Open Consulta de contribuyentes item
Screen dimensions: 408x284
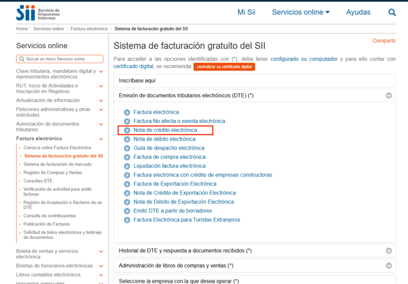click(x=50, y=216)
